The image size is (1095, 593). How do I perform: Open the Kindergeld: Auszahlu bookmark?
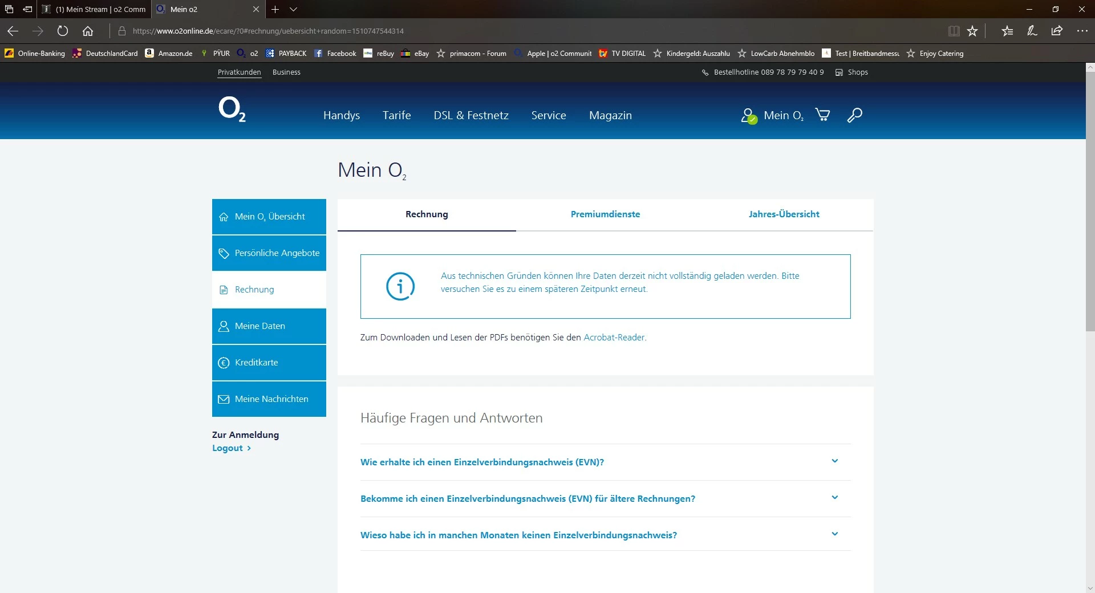pos(692,54)
